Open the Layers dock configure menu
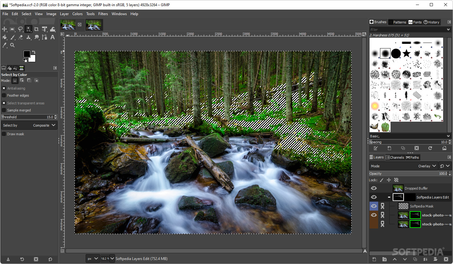This screenshot has height=264, width=453. (x=449, y=157)
